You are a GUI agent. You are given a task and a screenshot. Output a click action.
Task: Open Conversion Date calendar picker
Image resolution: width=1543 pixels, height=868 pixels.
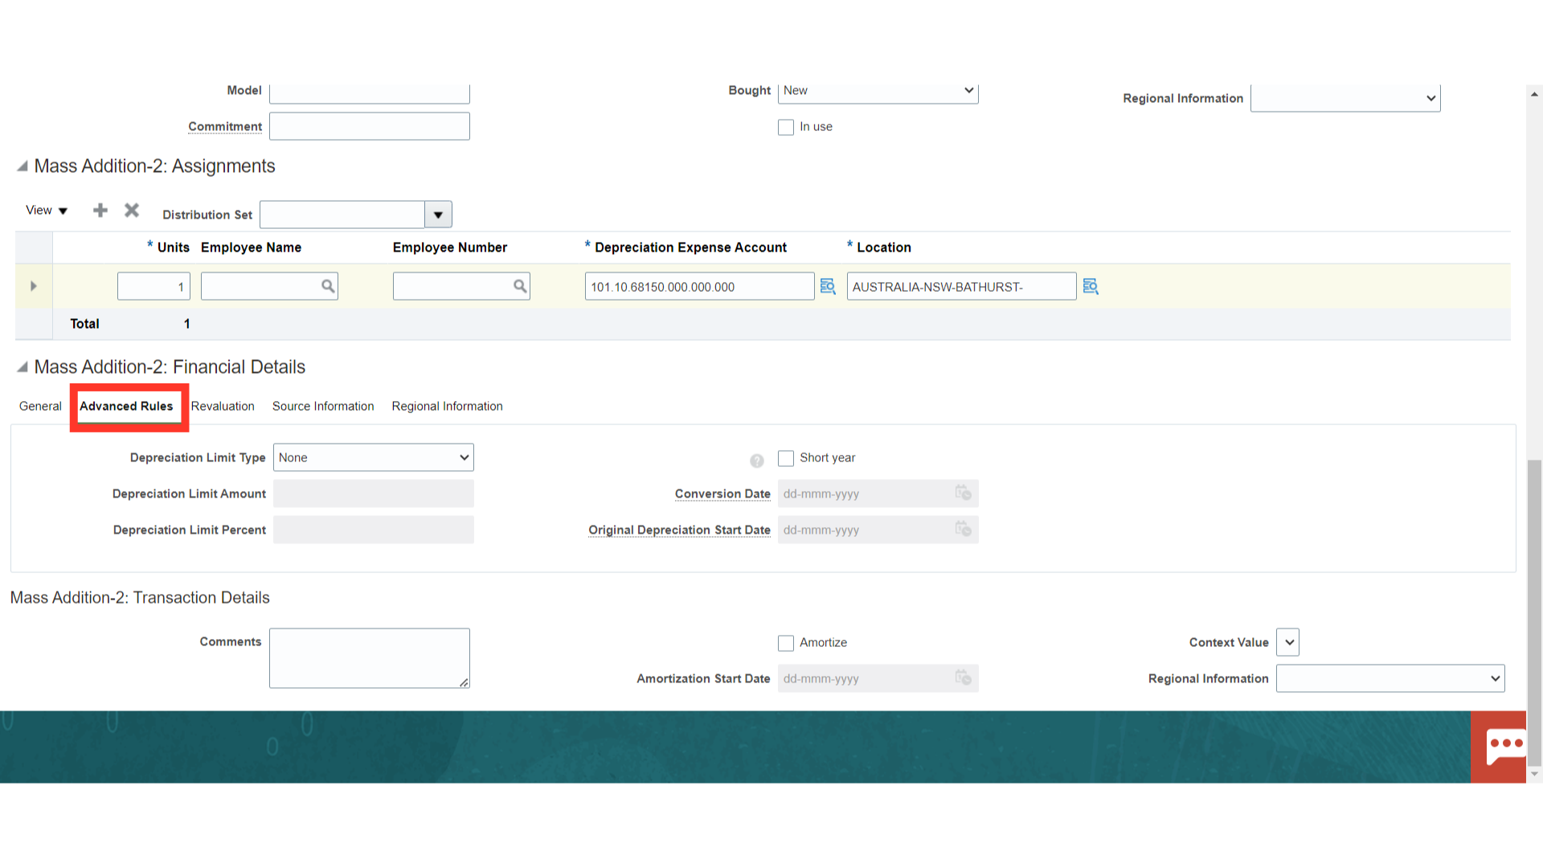pyautogui.click(x=963, y=493)
